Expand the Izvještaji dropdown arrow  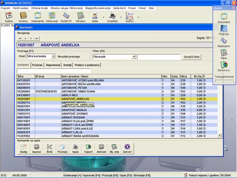pyautogui.click(x=121, y=17)
